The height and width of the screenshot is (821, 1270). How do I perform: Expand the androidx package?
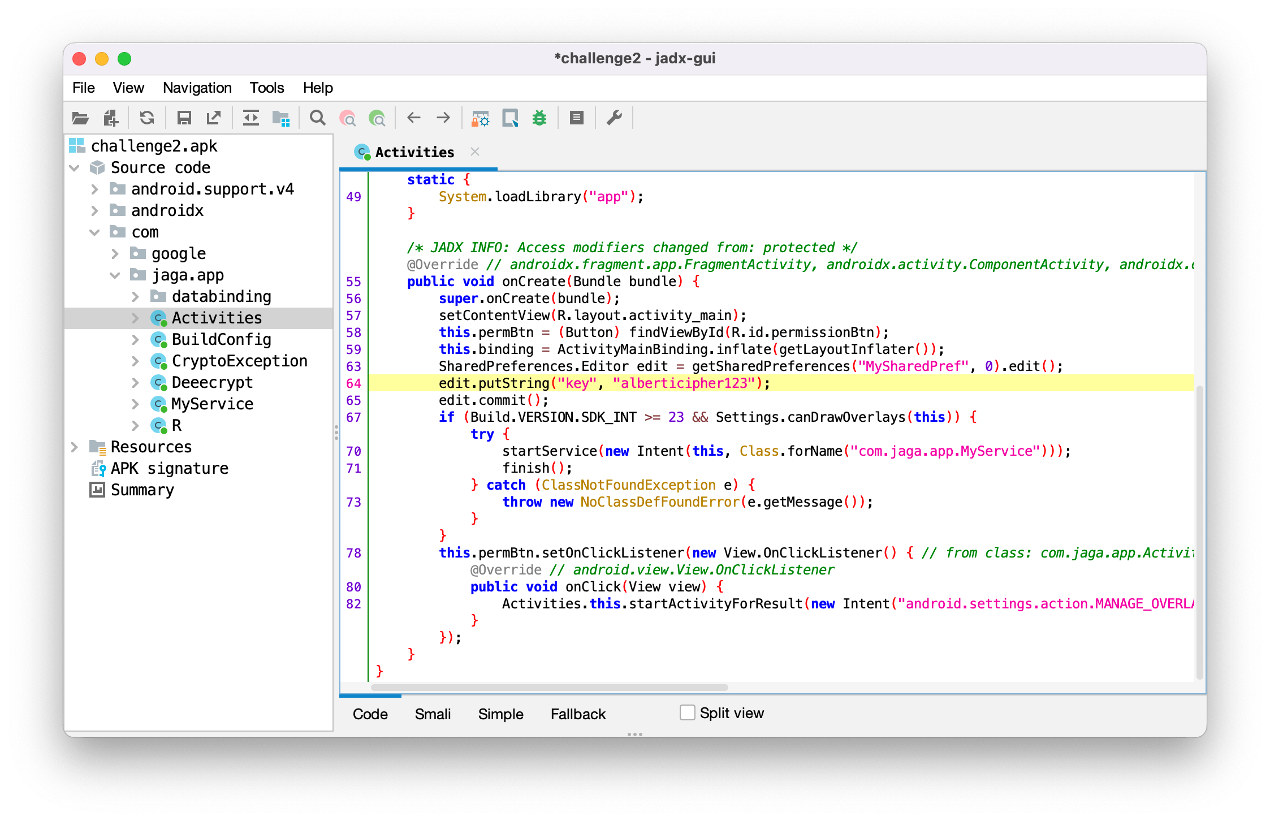pos(94,211)
